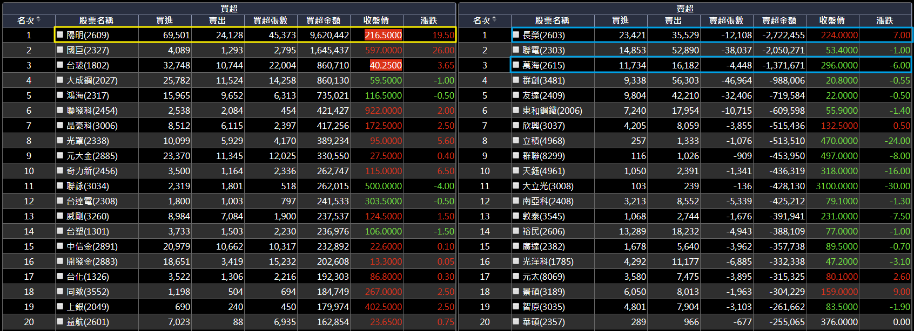This screenshot has height=331, width=914.
Task: Click stock name 南亞科(2408)
Action: coord(548,201)
